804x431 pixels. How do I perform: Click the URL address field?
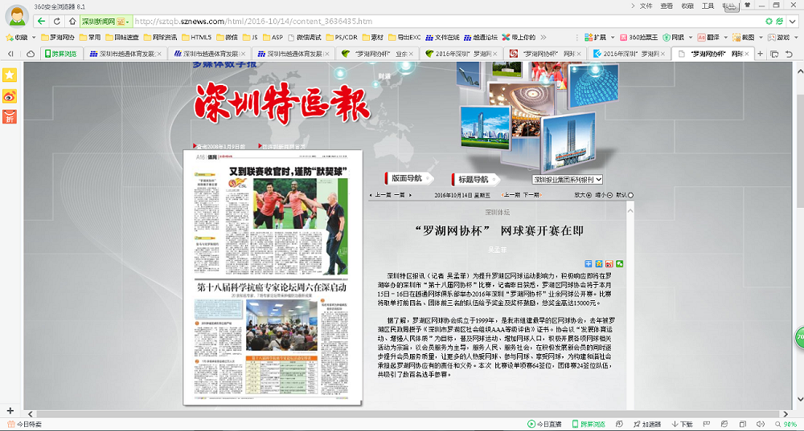pos(446,21)
